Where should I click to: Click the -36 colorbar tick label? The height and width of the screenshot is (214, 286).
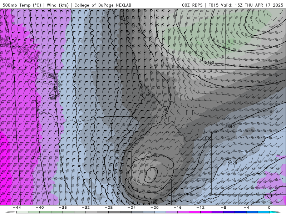point(63,208)
